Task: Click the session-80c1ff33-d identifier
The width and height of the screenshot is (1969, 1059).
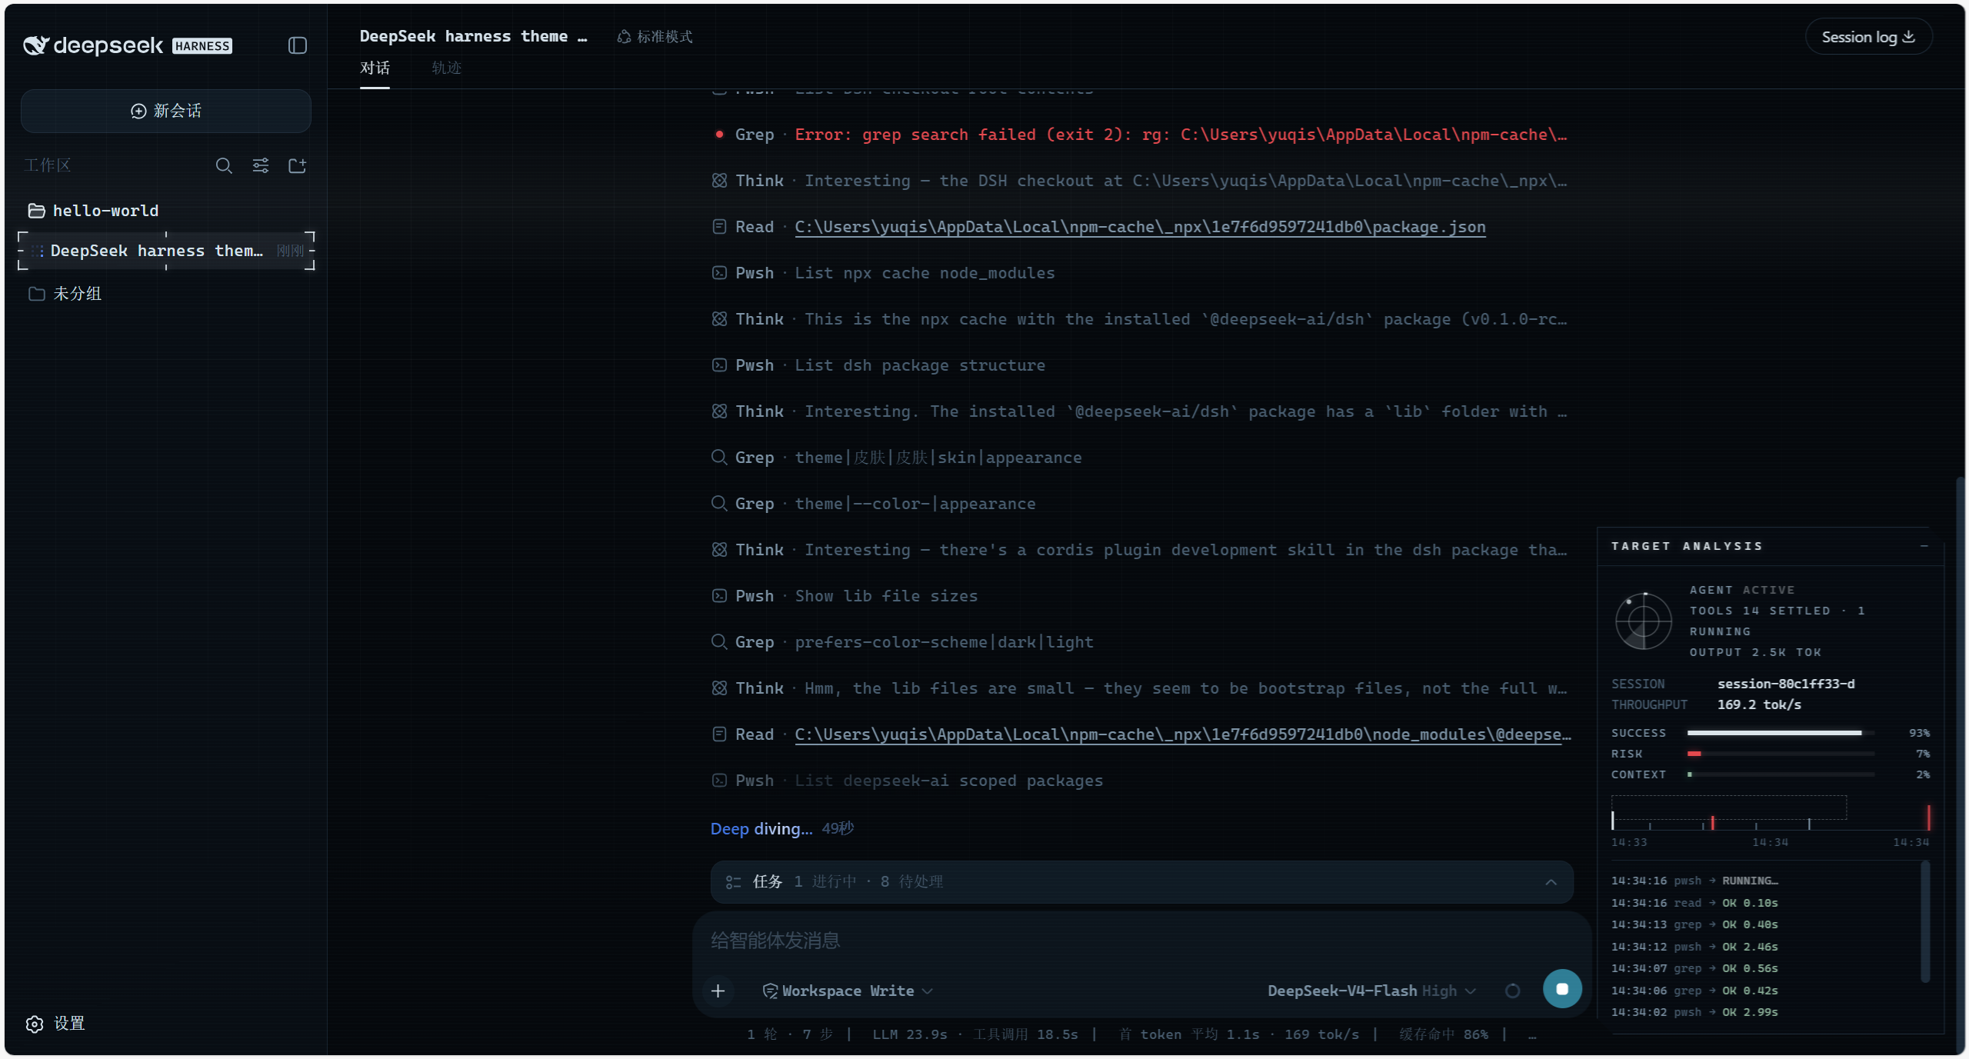Action: coord(1786,684)
